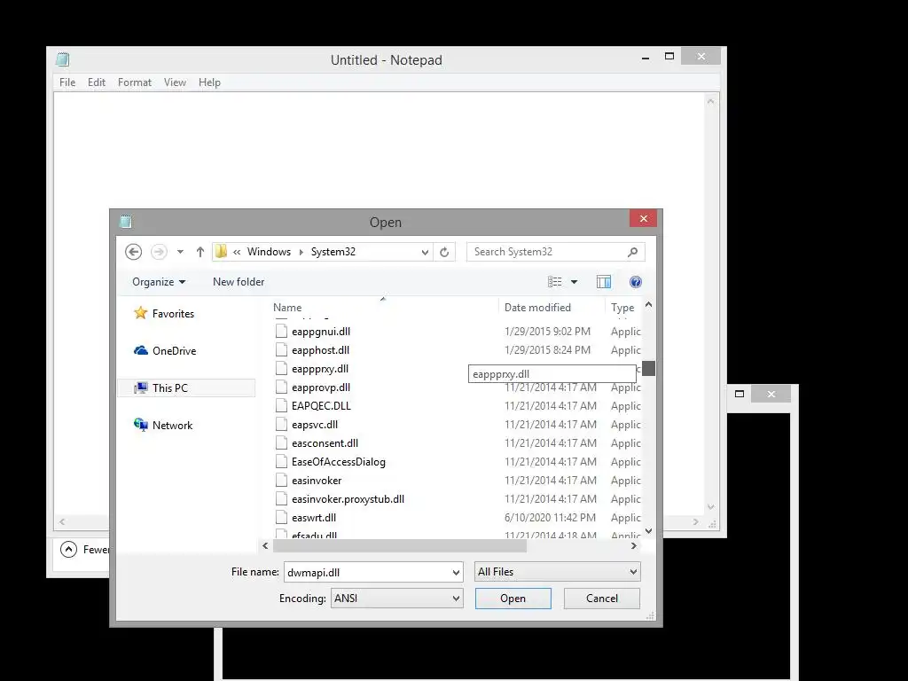Click the Cancel button
The height and width of the screenshot is (681, 908).
coord(602,599)
